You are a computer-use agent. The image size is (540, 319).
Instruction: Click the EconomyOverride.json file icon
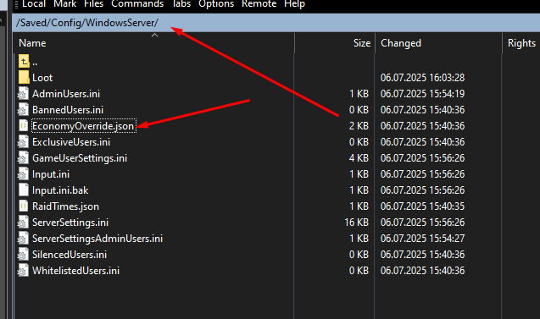tap(23, 126)
